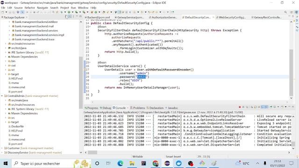Screen dimensions: 299x168
Task: Click the Run External Tools icon
Action: click(84, 12)
